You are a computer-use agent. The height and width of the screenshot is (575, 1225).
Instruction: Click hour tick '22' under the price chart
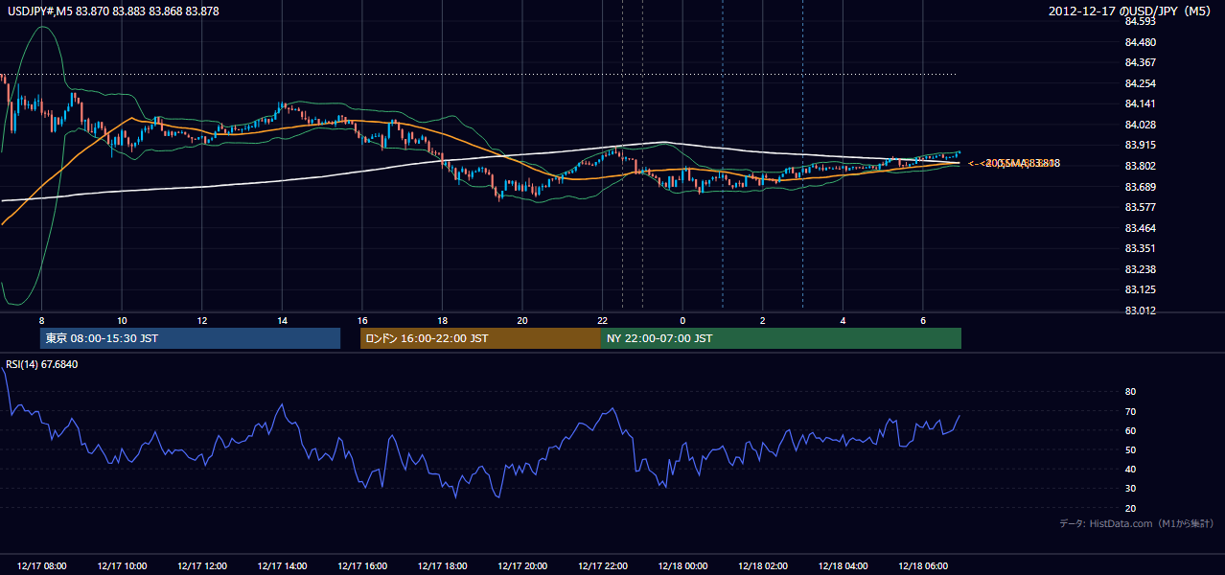coord(603,320)
